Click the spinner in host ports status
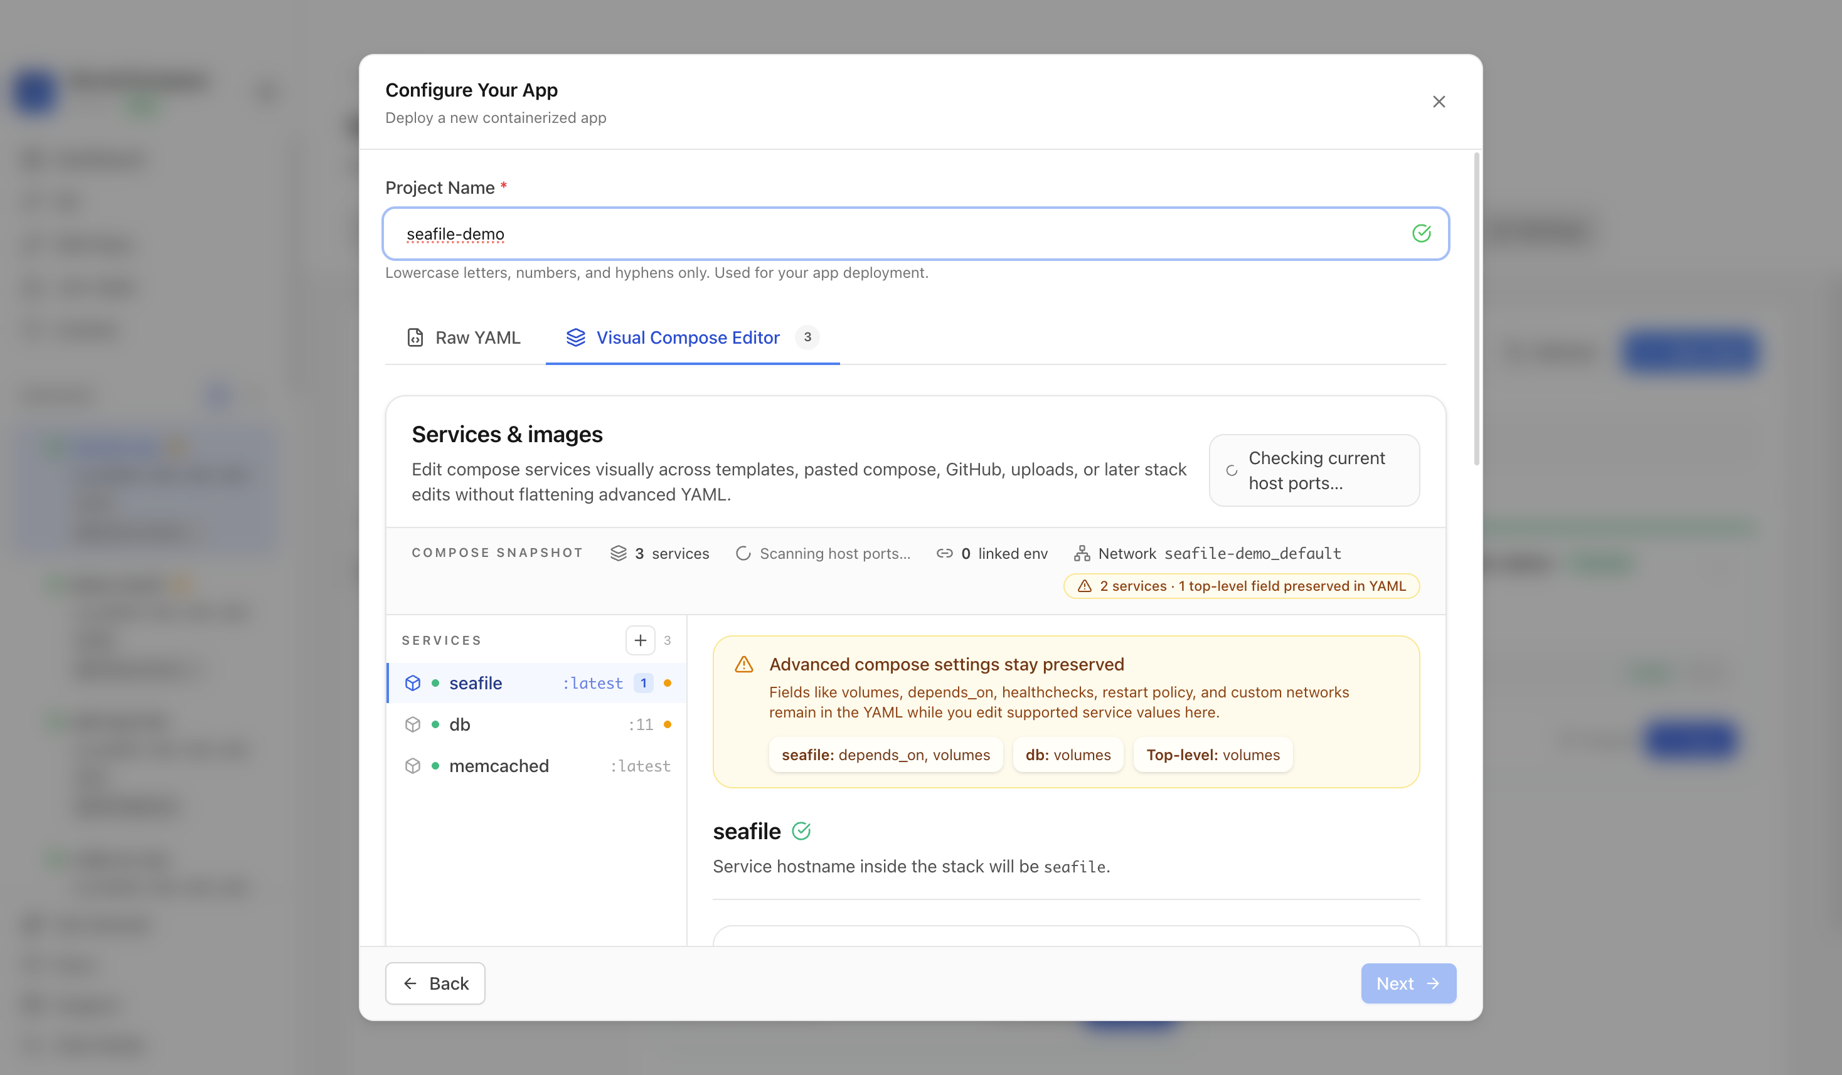 click(x=1232, y=470)
